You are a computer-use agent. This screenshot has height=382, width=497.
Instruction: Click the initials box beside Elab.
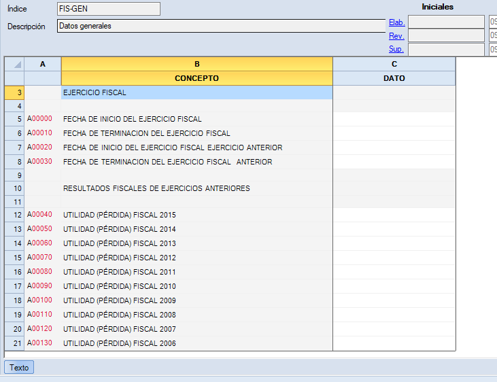[446, 22]
